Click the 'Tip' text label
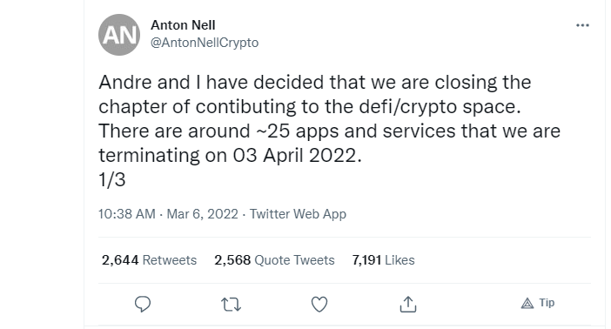 coord(547,303)
